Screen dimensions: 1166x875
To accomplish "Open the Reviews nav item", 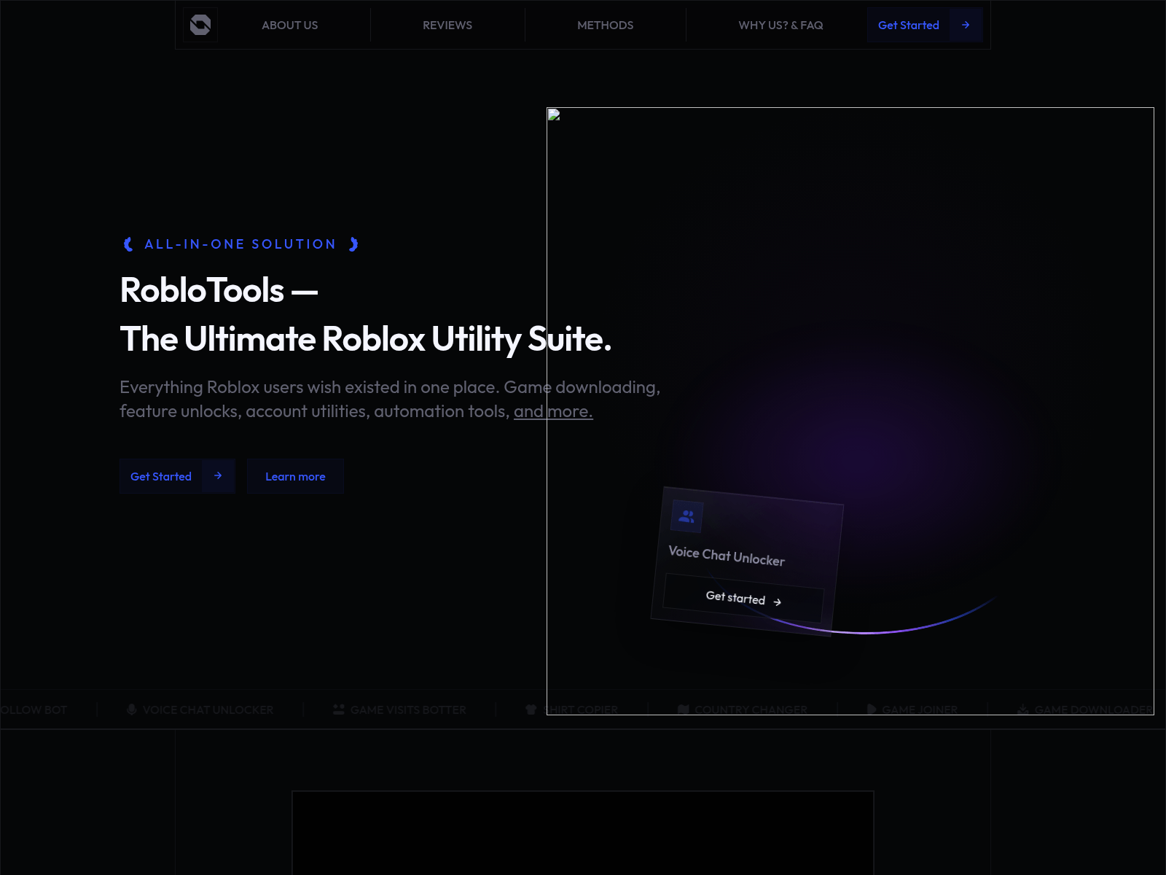I will 447,25.
